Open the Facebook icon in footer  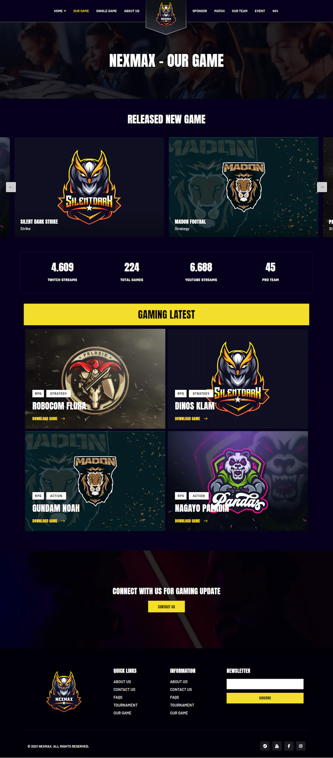click(x=289, y=746)
